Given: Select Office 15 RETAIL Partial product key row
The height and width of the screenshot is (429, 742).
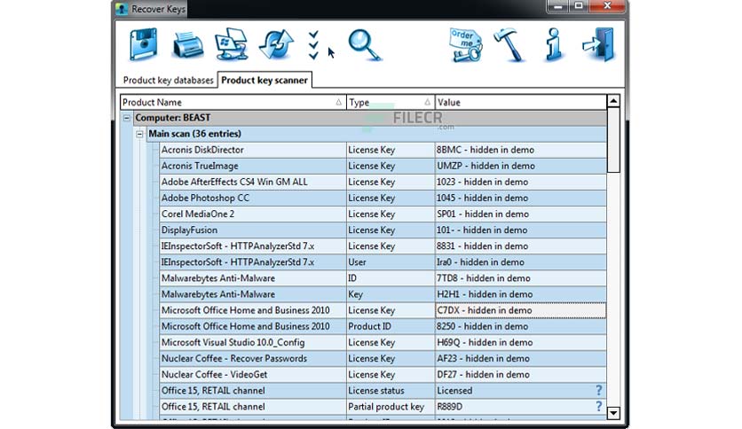Looking at the screenshot, I should coord(383,407).
